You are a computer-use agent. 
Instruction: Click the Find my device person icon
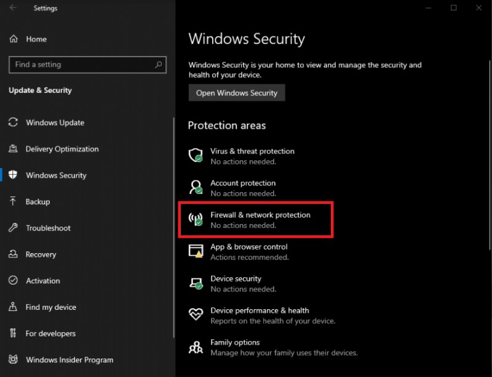pos(13,307)
